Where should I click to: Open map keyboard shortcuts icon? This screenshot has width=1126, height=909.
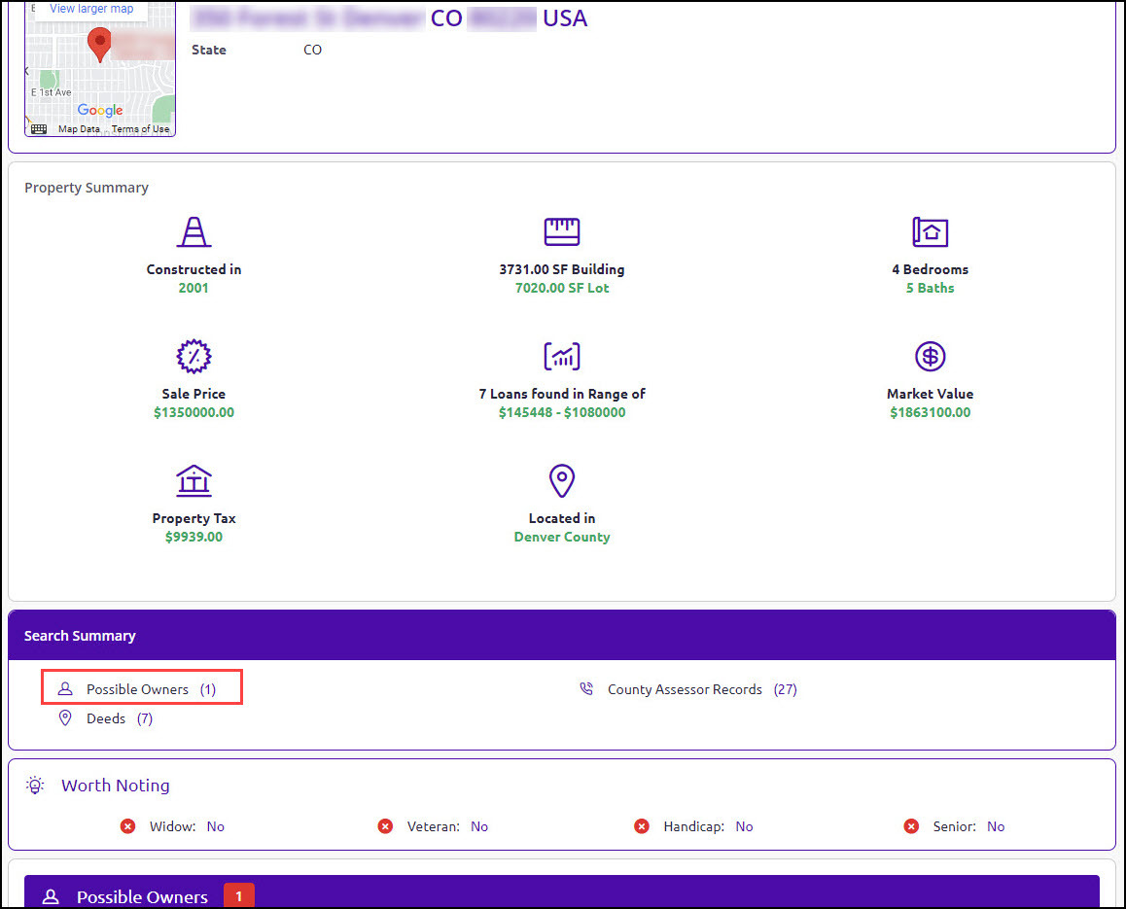point(39,129)
